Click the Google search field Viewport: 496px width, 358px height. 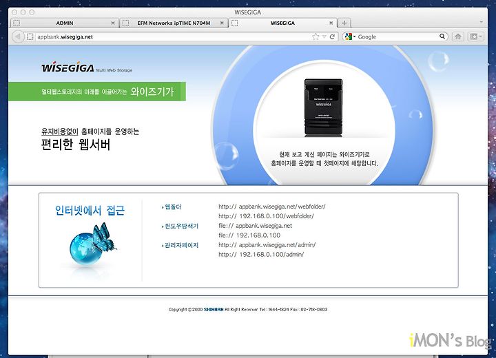pyautogui.click(x=397, y=36)
